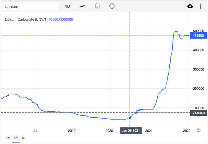The height and width of the screenshot is (144, 208).
Task: Click the 500000 y-axis label
Action: point(198,31)
